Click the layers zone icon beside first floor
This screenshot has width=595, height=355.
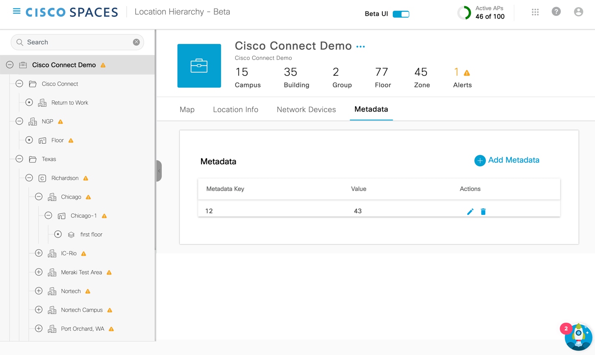[x=71, y=235]
